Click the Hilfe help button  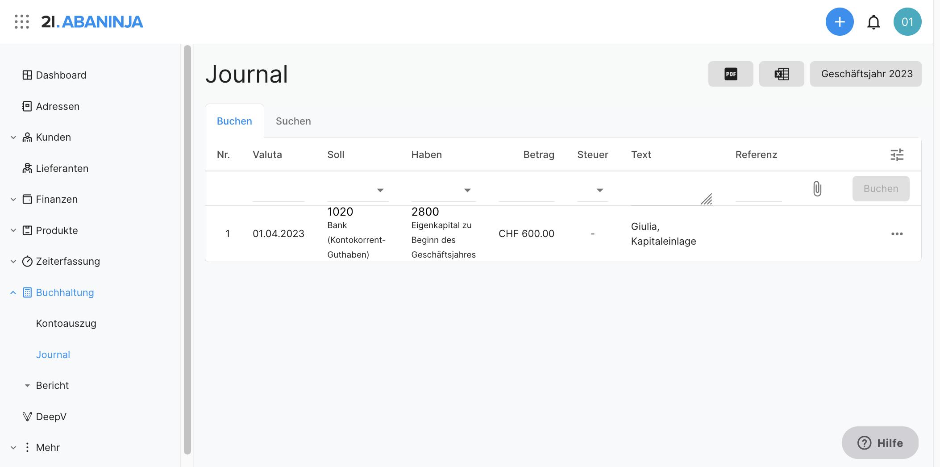coord(879,443)
